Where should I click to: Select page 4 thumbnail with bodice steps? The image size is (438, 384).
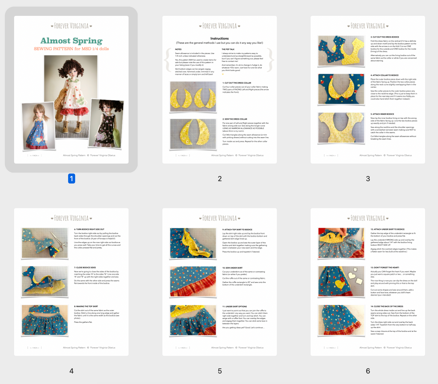coord(71,282)
